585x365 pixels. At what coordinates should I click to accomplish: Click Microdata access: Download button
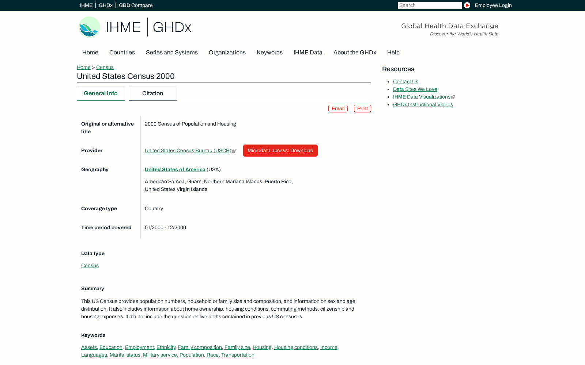(x=280, y=150)
